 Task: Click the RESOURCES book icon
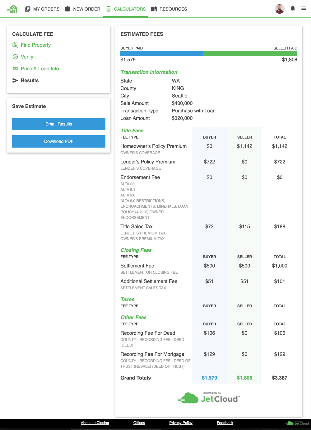coord(154,9)
